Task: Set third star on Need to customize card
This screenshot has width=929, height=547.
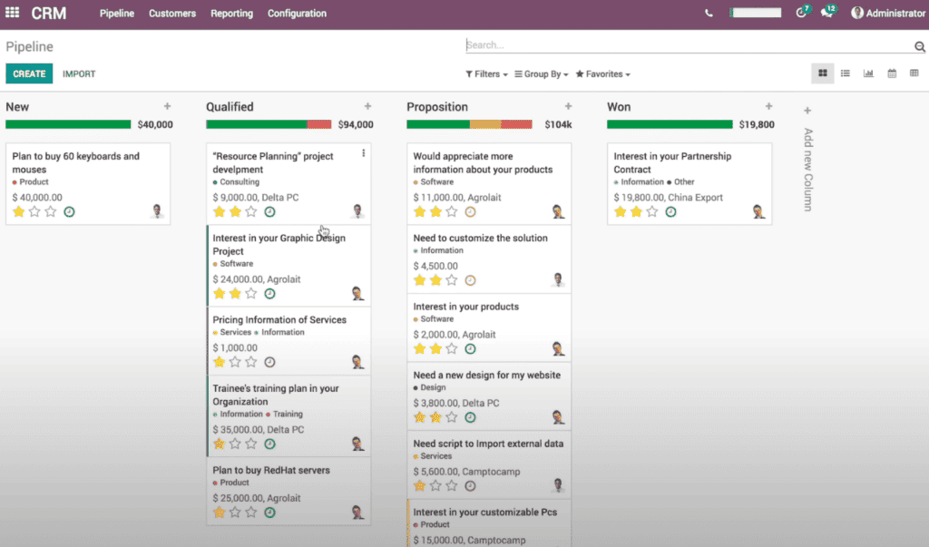Action: (x=452, y=280)
